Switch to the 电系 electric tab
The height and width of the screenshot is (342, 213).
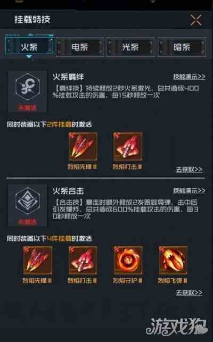pyautogui.click(x=80, y=47)
